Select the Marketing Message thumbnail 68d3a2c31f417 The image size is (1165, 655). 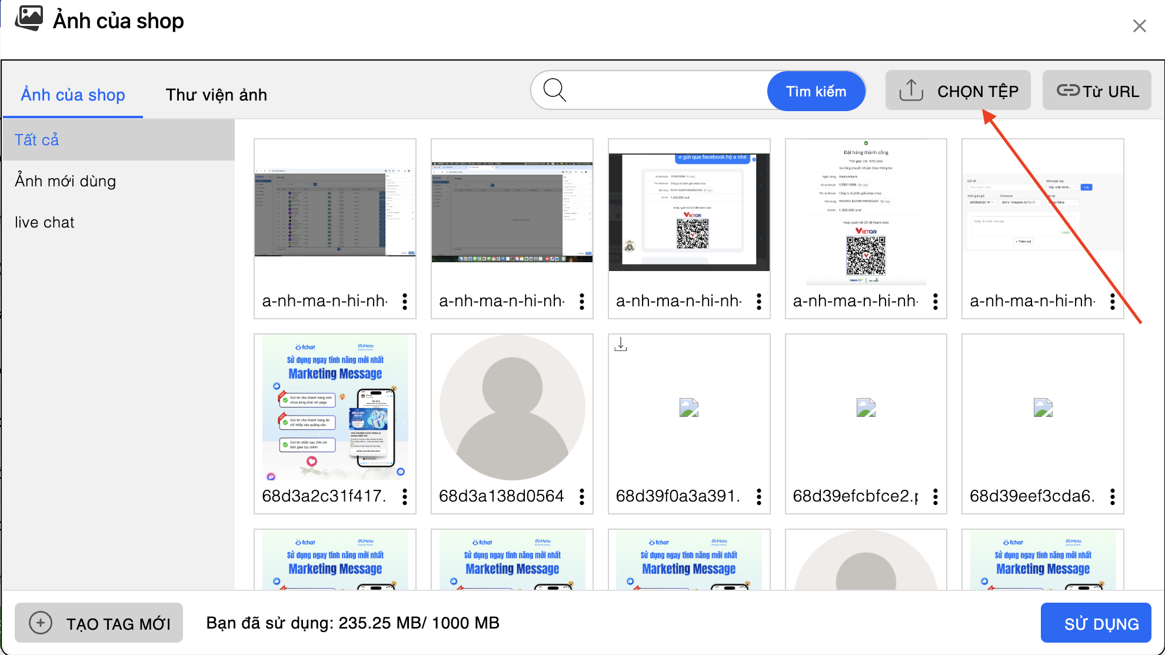pyautogui.click(x=335, y=408)
